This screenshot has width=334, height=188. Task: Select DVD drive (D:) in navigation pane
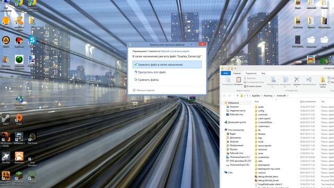240,161
